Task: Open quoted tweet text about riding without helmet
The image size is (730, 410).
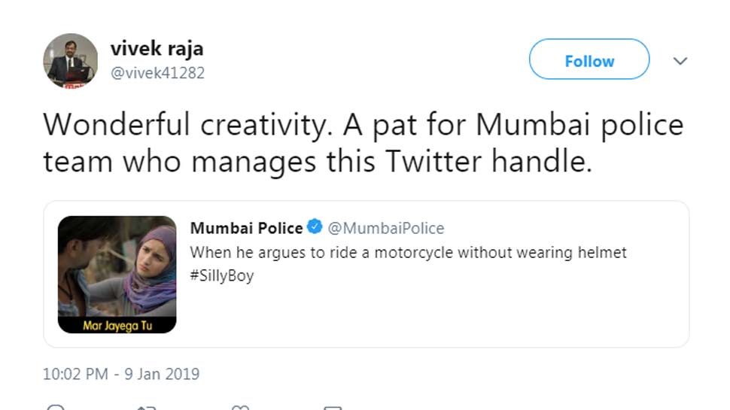Action: pos(409,253)
